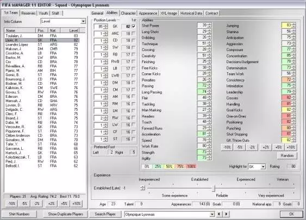Check the AM 1st position checkbox
306x220 pixels.
tap(134, 97)
